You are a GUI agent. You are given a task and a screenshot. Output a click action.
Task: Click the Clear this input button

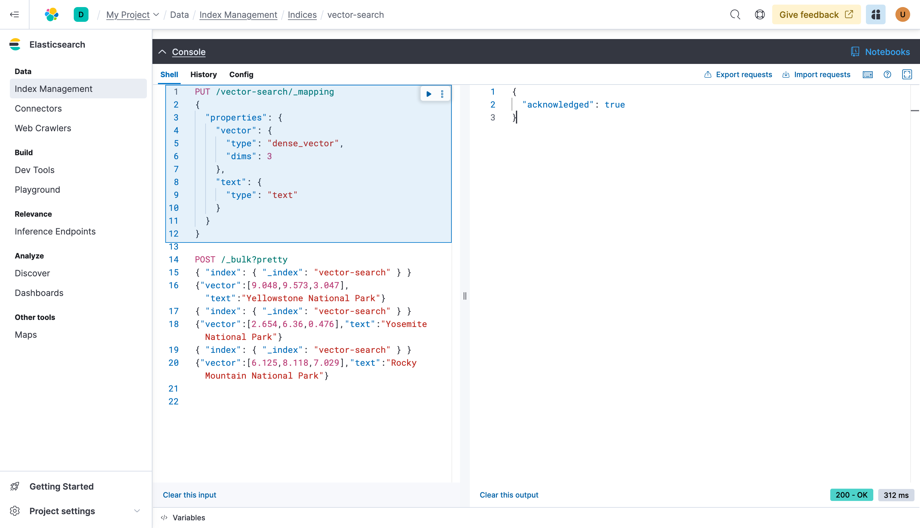(x=189, y=495)
